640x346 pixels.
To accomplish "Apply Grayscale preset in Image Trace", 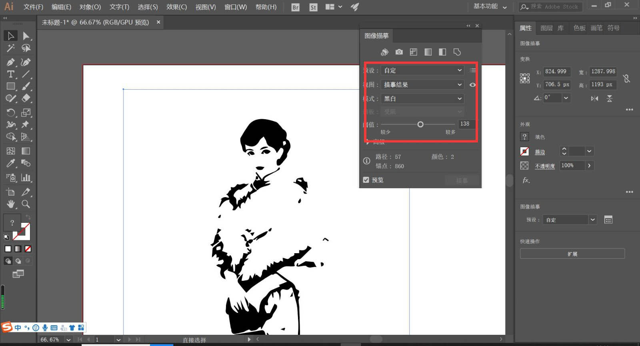I will (x=428, y=52).
